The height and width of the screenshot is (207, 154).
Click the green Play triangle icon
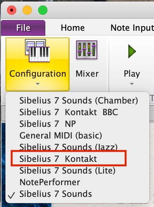[x=132, y=51]
